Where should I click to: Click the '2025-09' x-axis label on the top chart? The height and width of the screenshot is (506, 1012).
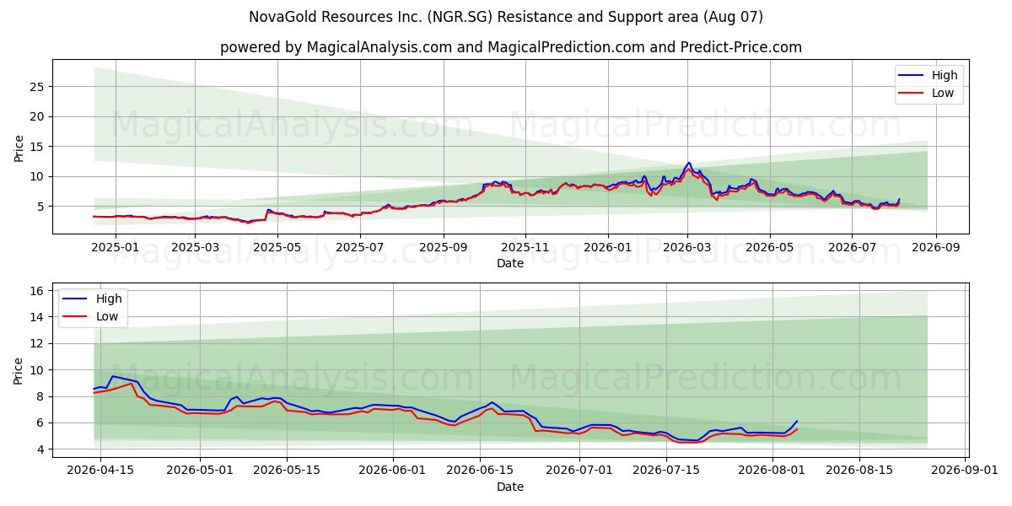(x=444, y=247)
